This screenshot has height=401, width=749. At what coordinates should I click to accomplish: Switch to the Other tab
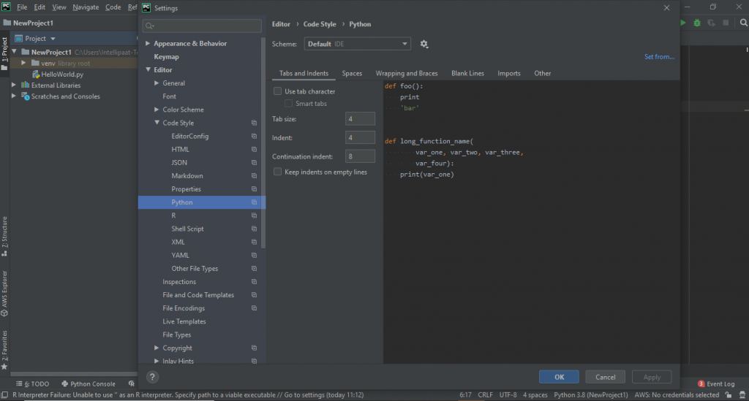543,74
